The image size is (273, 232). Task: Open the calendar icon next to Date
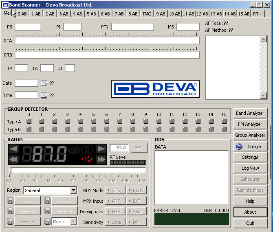pos(44,83)
